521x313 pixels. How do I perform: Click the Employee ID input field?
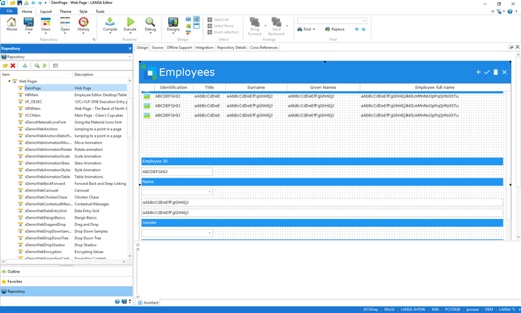pyautogui.click(x=177, y=172)
